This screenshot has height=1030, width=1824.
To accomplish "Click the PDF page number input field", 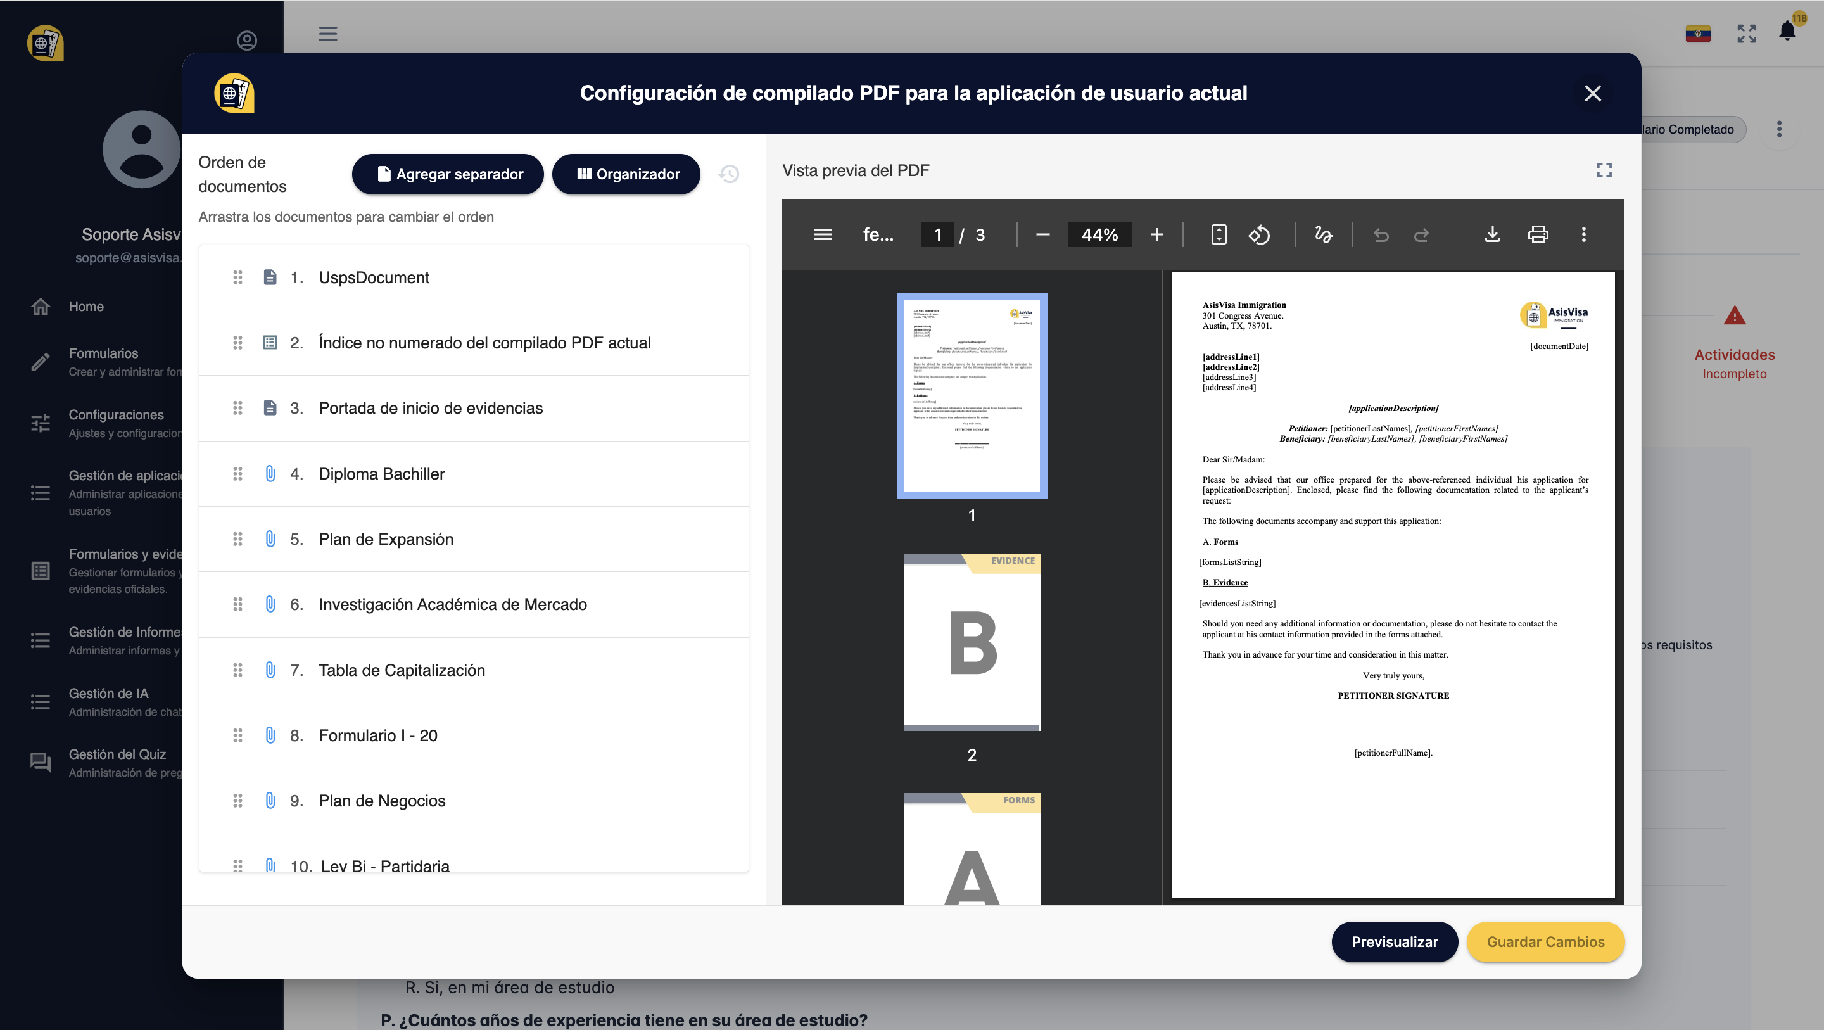I will pos(937,234).
